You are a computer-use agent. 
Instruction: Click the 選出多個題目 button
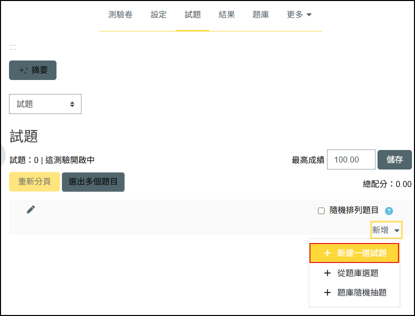click(x=93, y=182)
